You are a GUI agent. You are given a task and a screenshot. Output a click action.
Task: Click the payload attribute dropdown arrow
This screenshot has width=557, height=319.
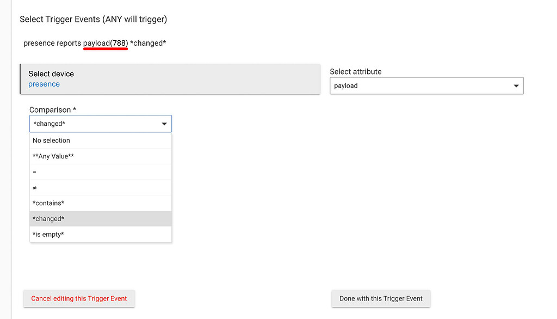click(516, 85)
